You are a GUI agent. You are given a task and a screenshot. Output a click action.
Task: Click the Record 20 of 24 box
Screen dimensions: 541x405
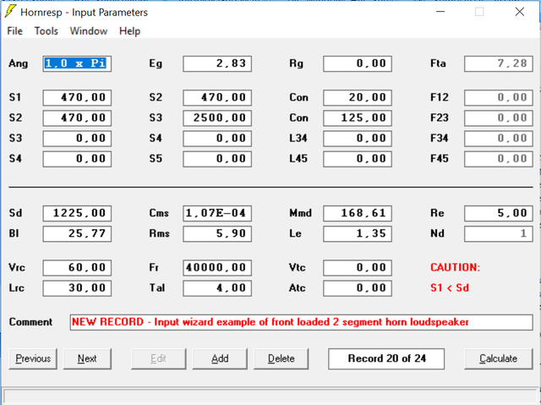[386, 358]
